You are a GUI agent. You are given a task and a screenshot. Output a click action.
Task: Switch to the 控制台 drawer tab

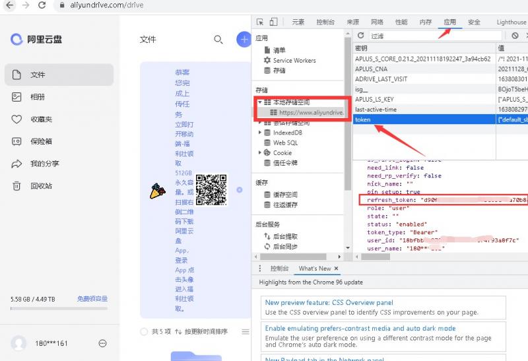[x=279, y=269]
